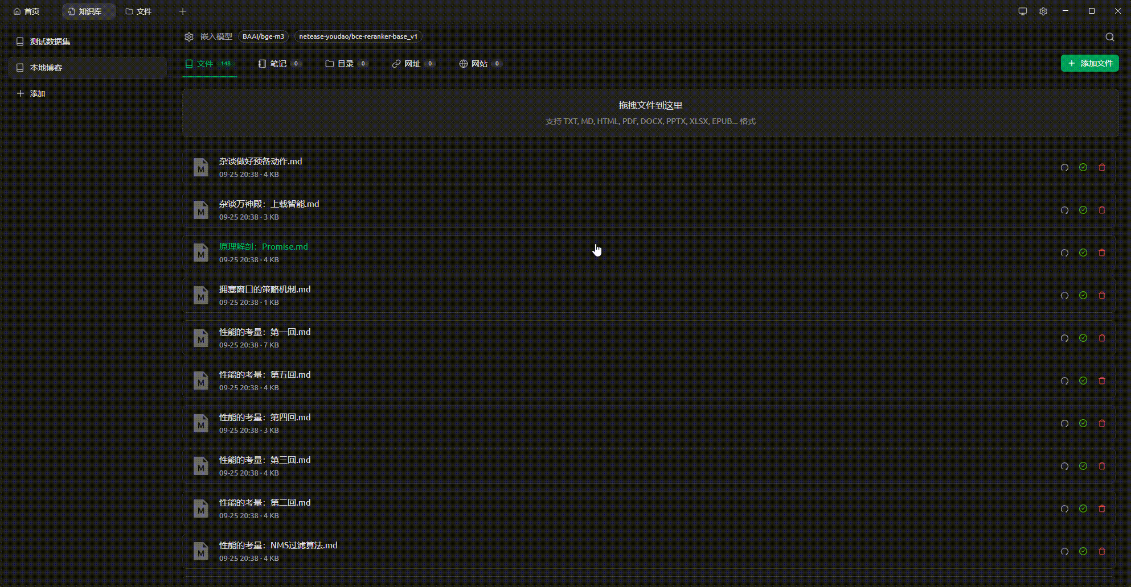Click the 添加文件 button

1089,63
